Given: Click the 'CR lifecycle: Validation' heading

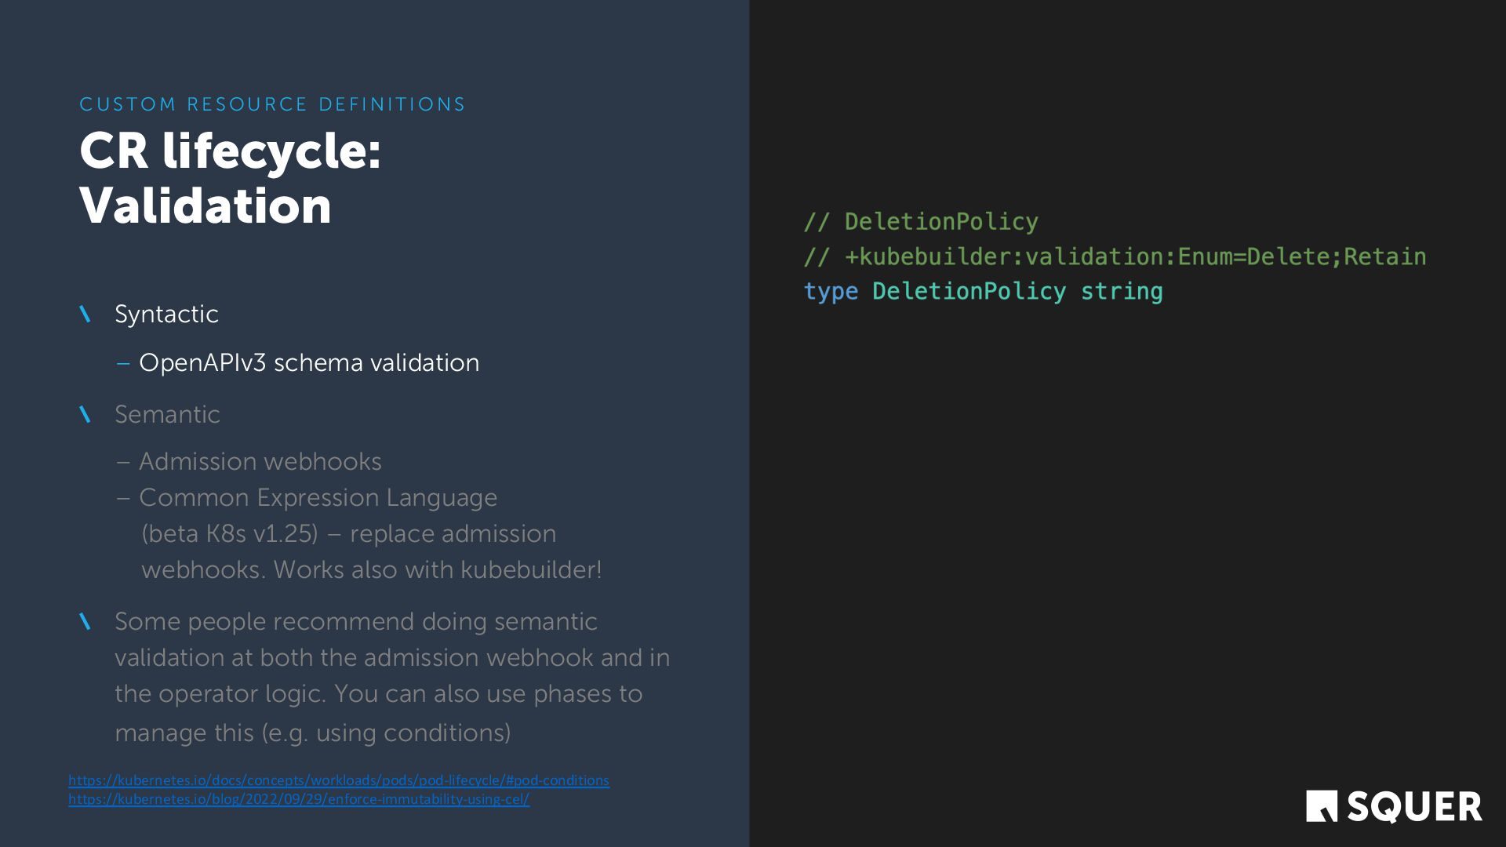Looking at the screenshot, I should tap(230, 178).
